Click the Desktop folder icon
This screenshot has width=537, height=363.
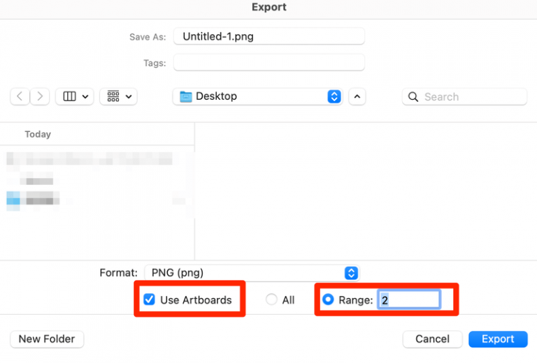point(185,97)
